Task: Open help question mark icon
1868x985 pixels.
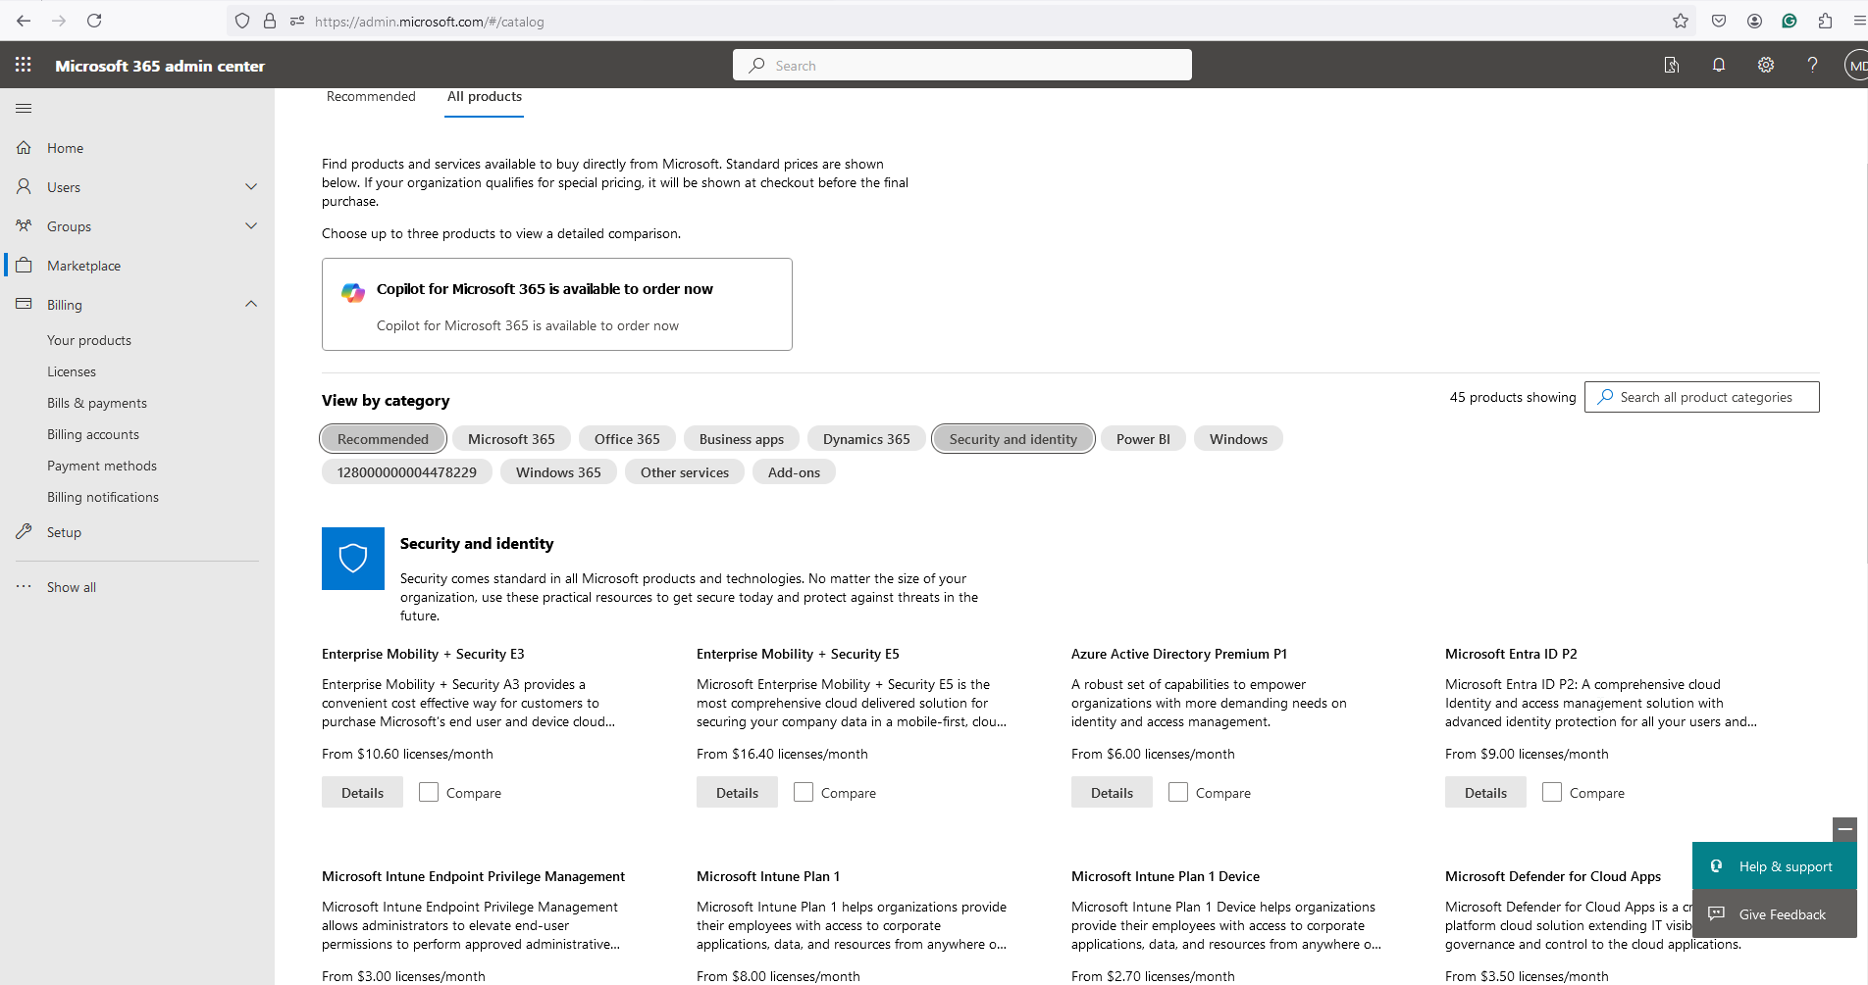Action: [x=1812, y=65]
